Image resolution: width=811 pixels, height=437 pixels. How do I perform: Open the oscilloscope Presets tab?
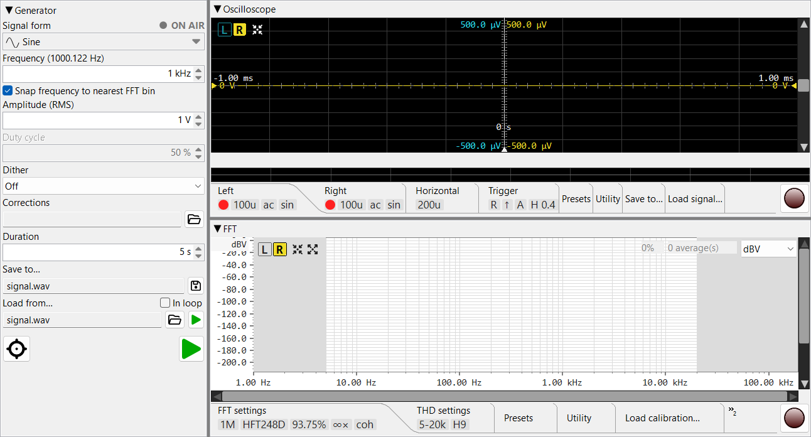pos(576,199)
